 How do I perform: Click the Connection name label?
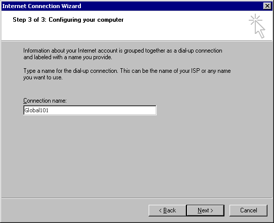coord(45,101)
